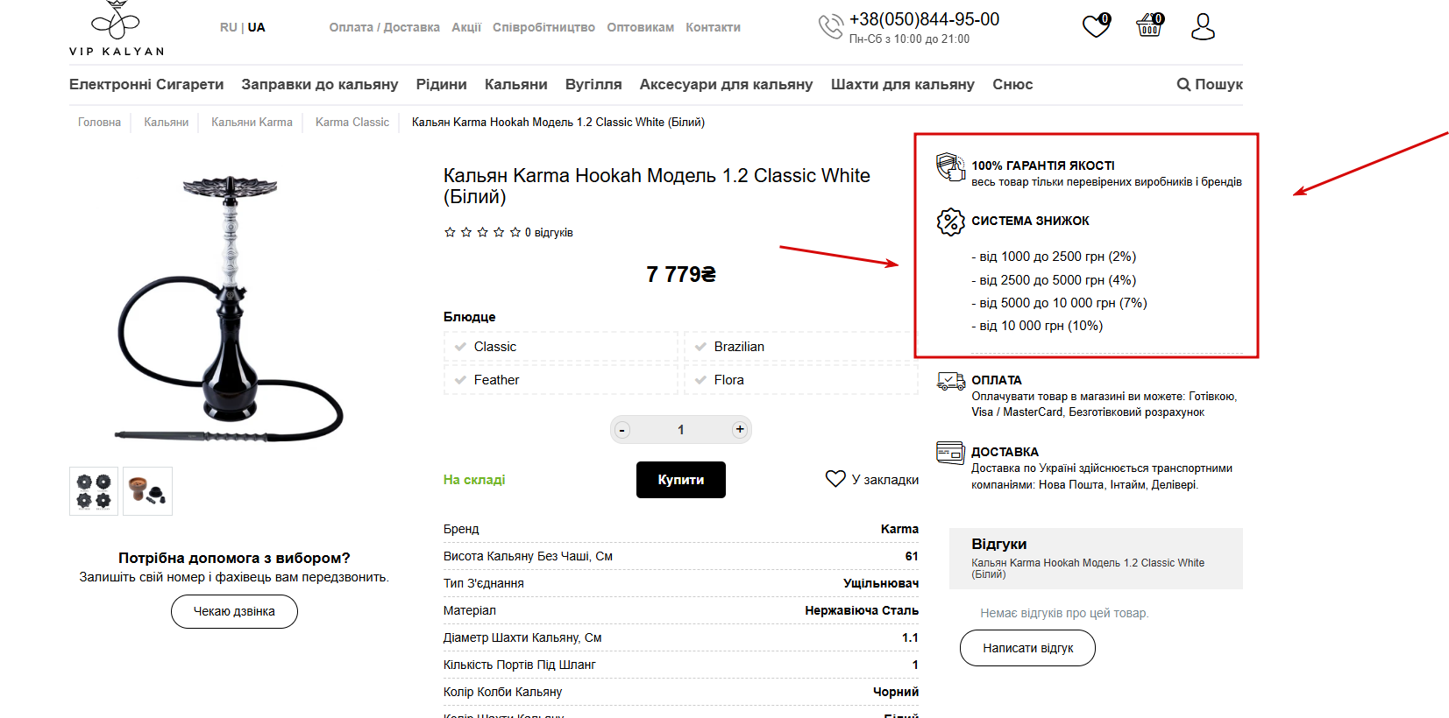Click the Оплата truck icon
The image size is (1449, 718).
[950, 381]
